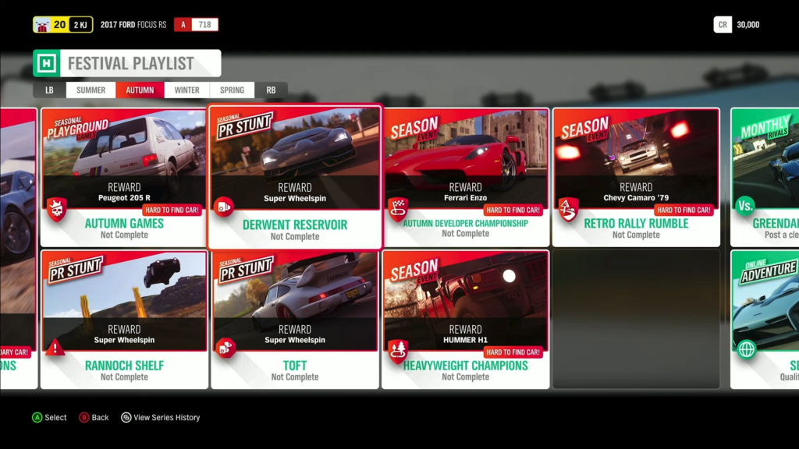The image size is (799, 449).
Task: Click the Back label
Action: pyautogui.click(x=101, y=418)
